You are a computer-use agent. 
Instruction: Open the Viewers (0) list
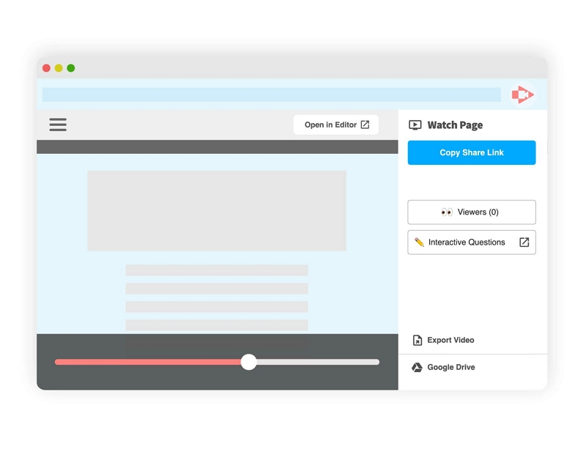pos(472,212)
